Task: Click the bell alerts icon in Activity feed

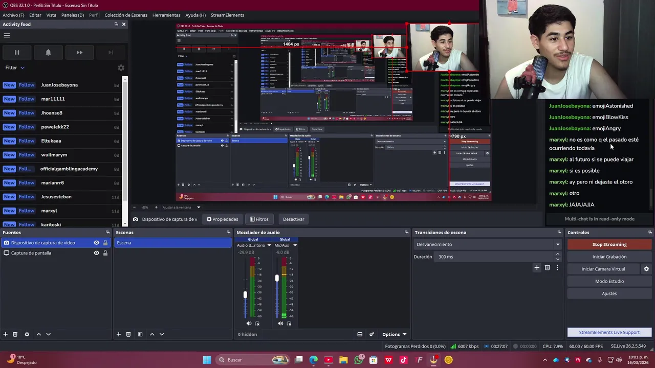Action: pos(48,52)
